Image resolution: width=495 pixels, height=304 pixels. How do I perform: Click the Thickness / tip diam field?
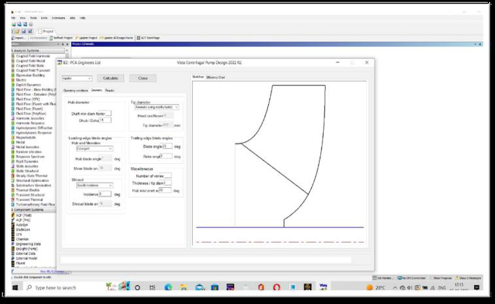click(x=167, y=183)
